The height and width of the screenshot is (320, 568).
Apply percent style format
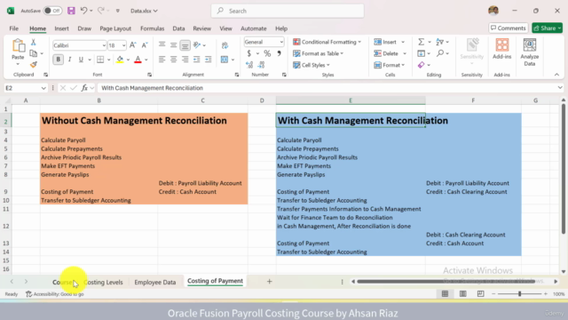pyautogui.click(x=267, y=53)
